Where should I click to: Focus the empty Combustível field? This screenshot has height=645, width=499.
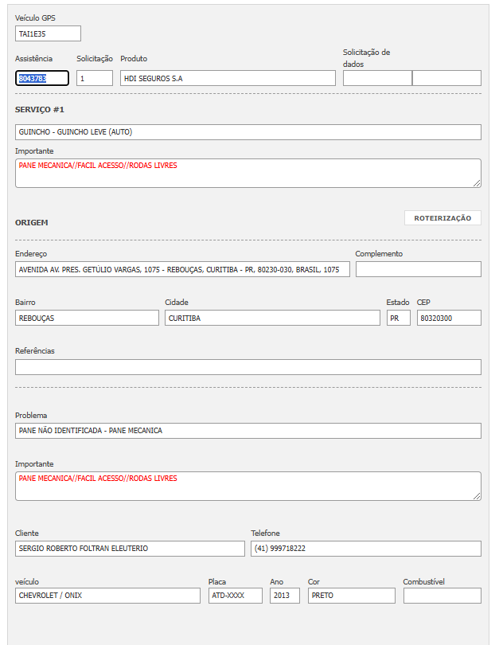(x=442, y=596)
